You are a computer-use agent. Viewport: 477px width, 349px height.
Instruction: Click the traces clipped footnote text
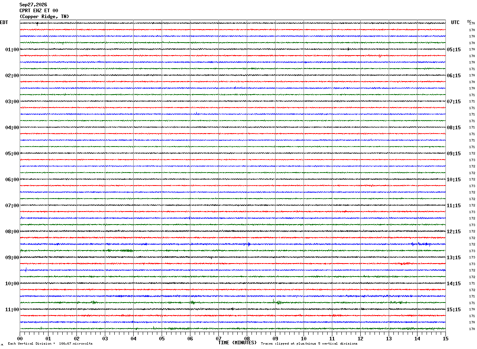coord(309,343)
